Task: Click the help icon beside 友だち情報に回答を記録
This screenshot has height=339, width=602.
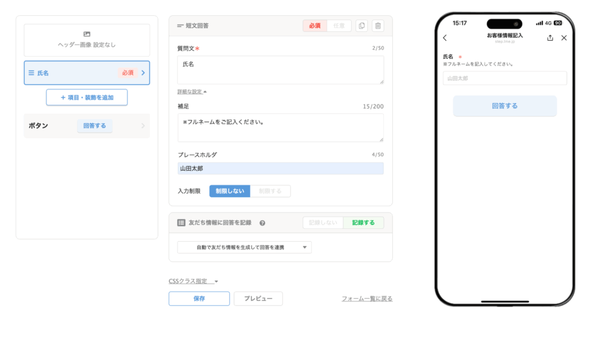Action: (x=262, y=223)
